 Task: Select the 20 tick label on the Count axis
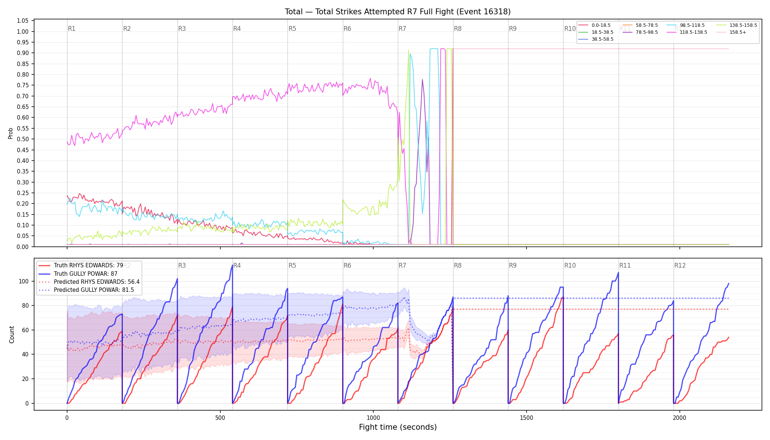pyautogui.click(x=26, y=379)
